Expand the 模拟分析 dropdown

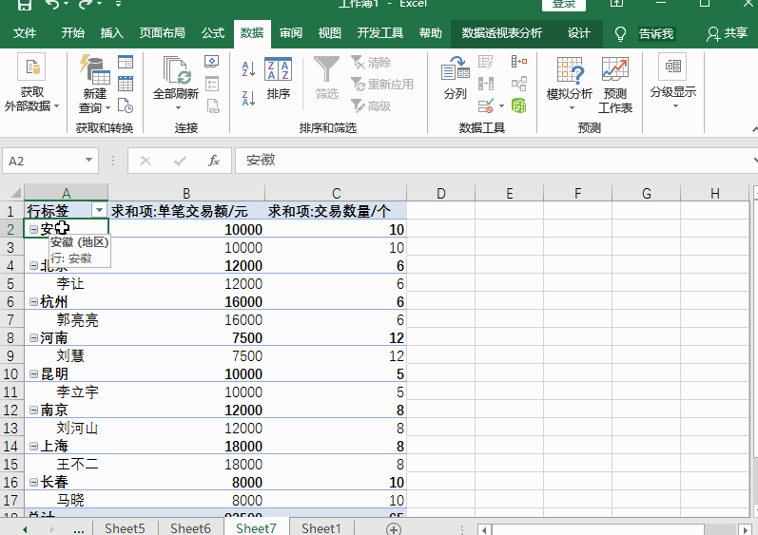click(x=570, y=93)
